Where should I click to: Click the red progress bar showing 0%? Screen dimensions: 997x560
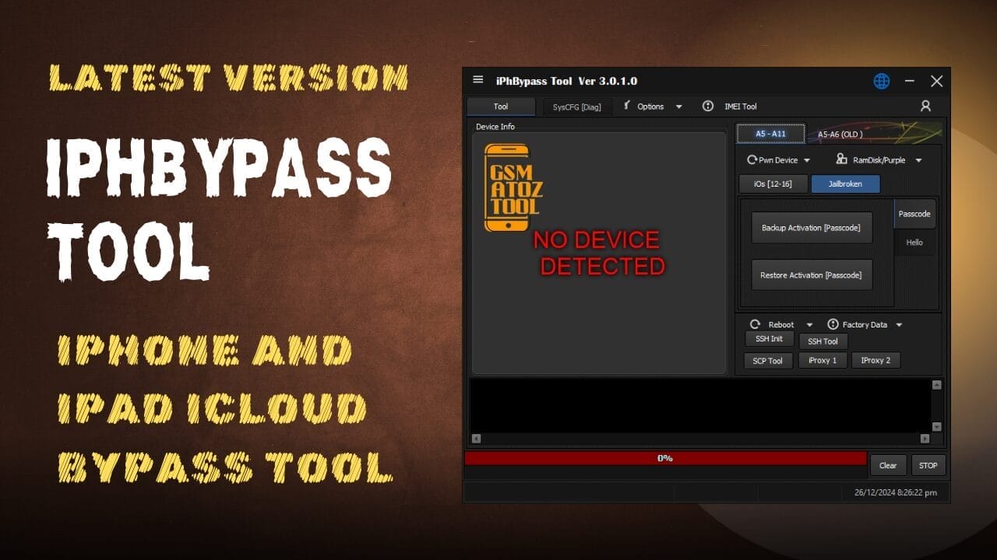pos(664,457)
